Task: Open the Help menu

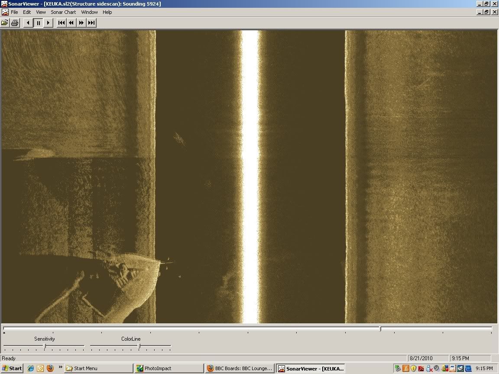Action: 107,12
